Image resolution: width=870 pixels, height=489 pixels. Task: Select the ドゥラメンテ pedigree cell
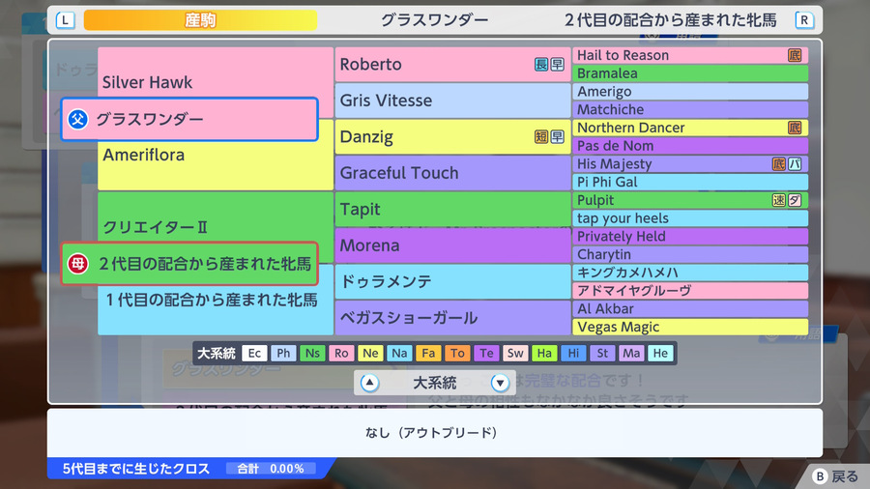click(452, 281)
